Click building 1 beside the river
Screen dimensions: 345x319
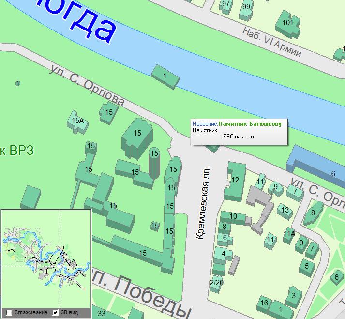pos(165,76)
